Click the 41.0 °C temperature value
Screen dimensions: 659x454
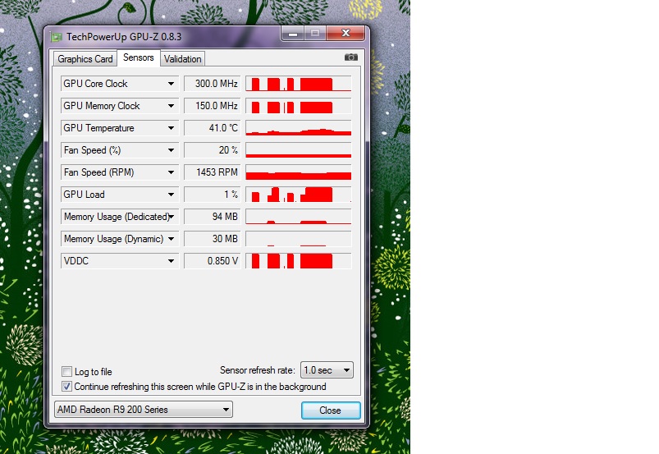click(x=213, y=128)
